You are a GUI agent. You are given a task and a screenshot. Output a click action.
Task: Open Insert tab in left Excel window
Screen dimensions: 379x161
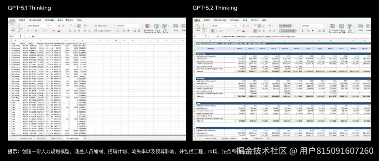coord(22,20)
